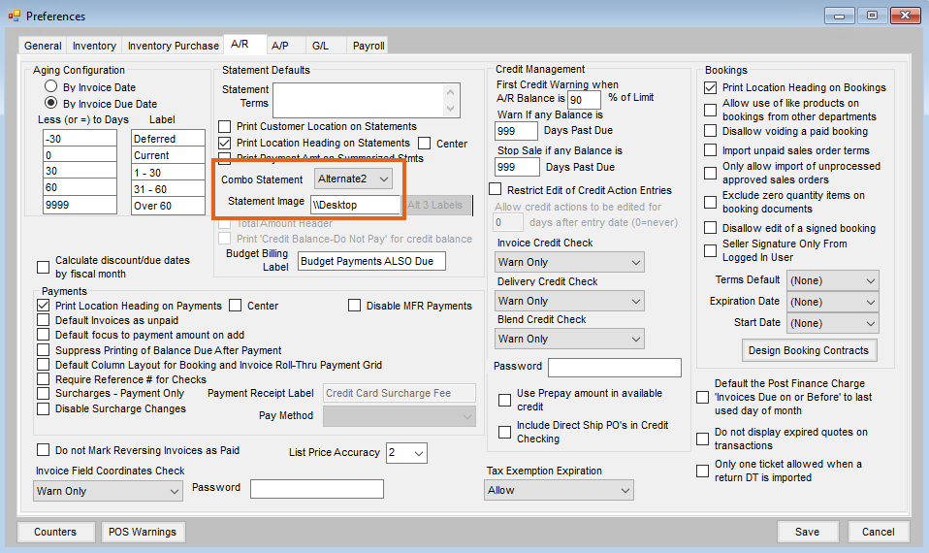Image resolution: width=929 pixels, height=553 pixels.
Task: Click the First Credit Warning percent field
Action: tap(584, 100)
